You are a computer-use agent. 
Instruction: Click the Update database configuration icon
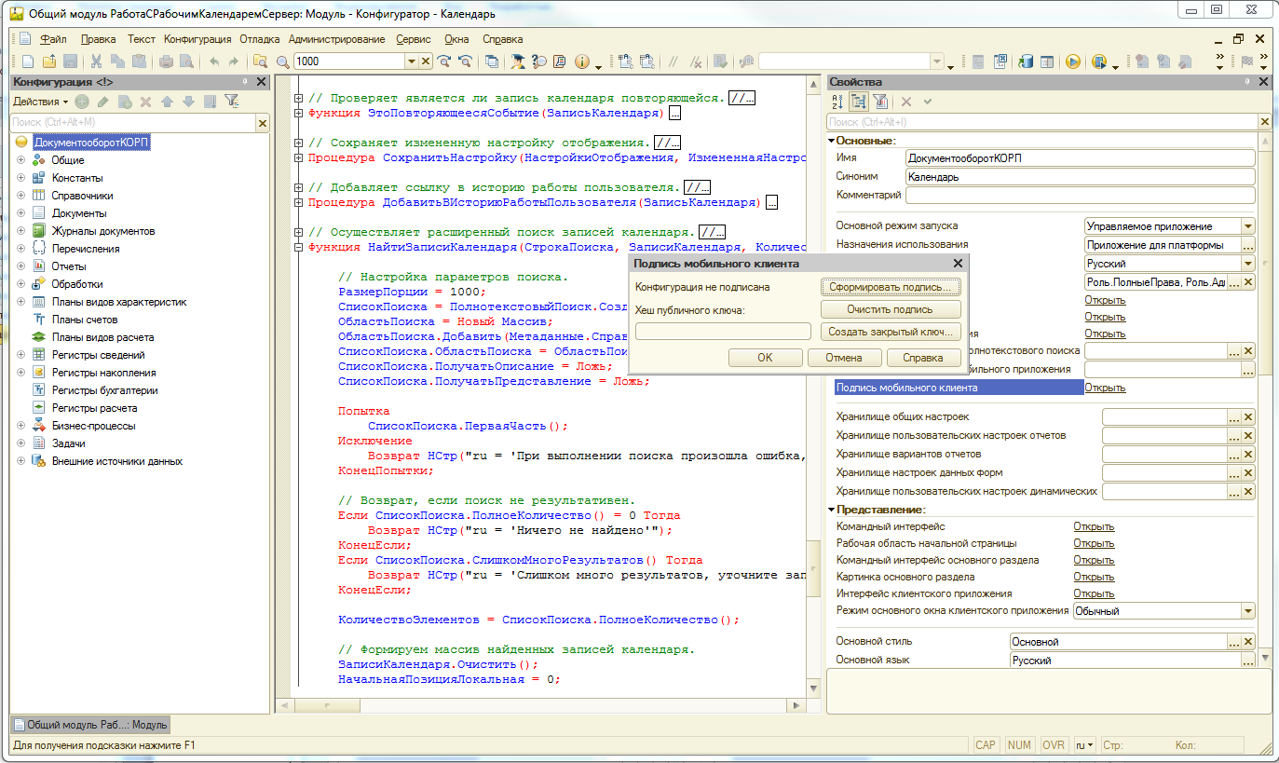1026,61
